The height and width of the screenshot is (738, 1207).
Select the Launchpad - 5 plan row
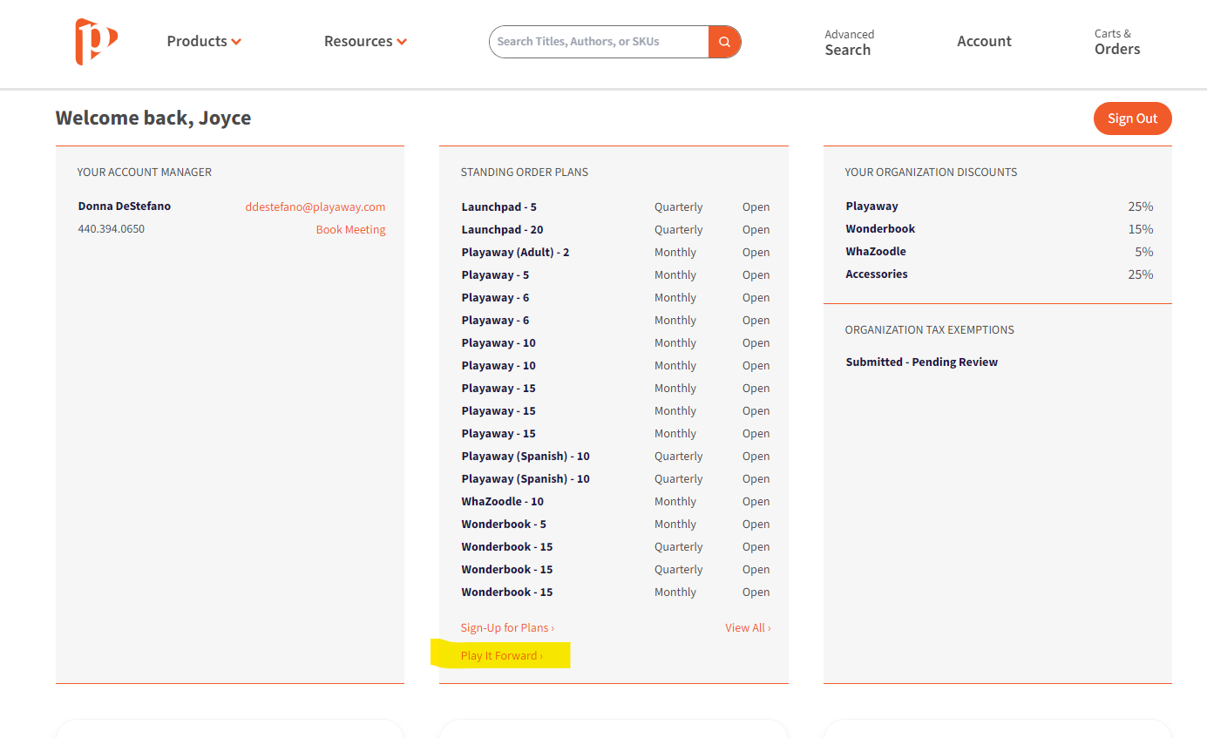point(615,207)
